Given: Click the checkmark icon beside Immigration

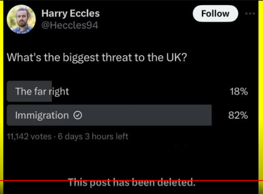Looking at the screenshot, I should 78,115.
